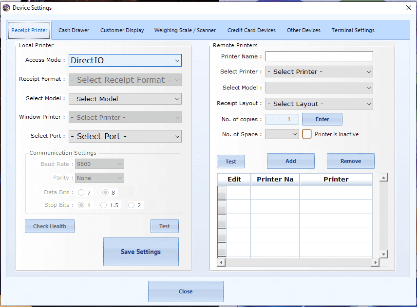417x307 pixels.
Task: Click the Check Health button
Action: pyautogui.click(x=50, y=226)
